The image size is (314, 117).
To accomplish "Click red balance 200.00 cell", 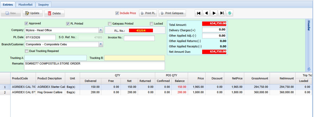I will point(180,92).
